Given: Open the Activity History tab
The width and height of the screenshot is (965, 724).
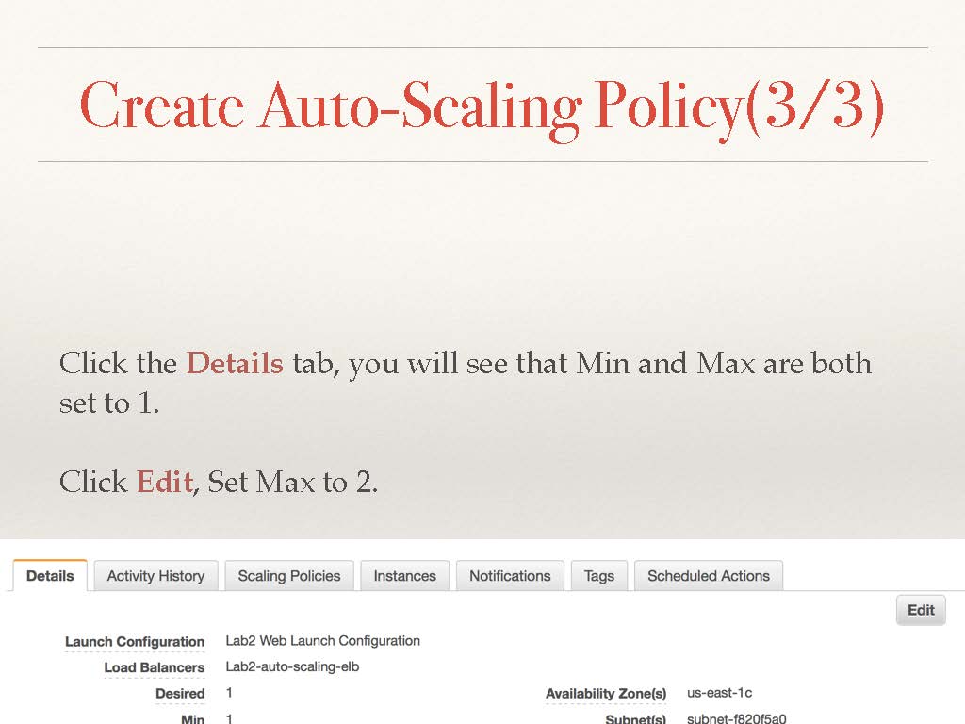Looking at the screenshot, I should (x=155, y=576).
